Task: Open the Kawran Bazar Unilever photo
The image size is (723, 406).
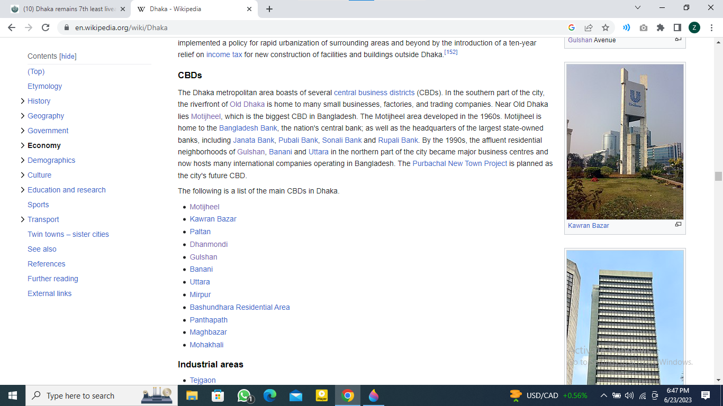Action: point(625,142)
